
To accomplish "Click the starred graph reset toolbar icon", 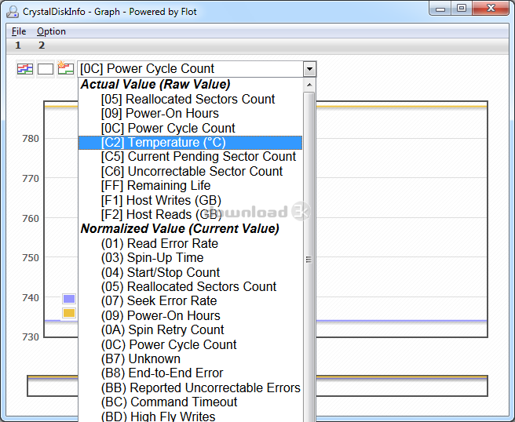I will pyautogui.click(x=66, y=68).
